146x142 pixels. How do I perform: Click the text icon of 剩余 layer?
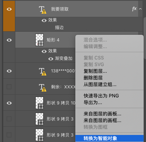[x=43, y=88]
